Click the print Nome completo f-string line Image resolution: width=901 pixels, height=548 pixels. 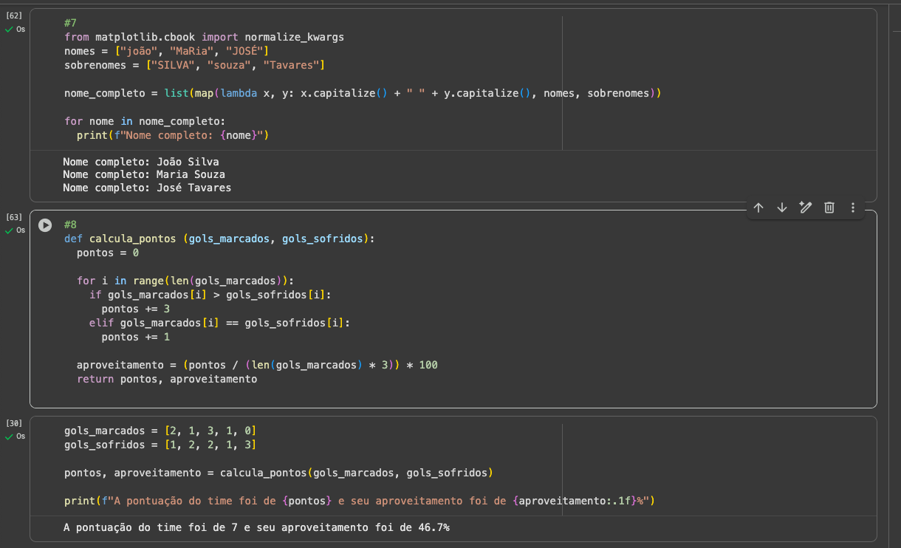(173, 136)
